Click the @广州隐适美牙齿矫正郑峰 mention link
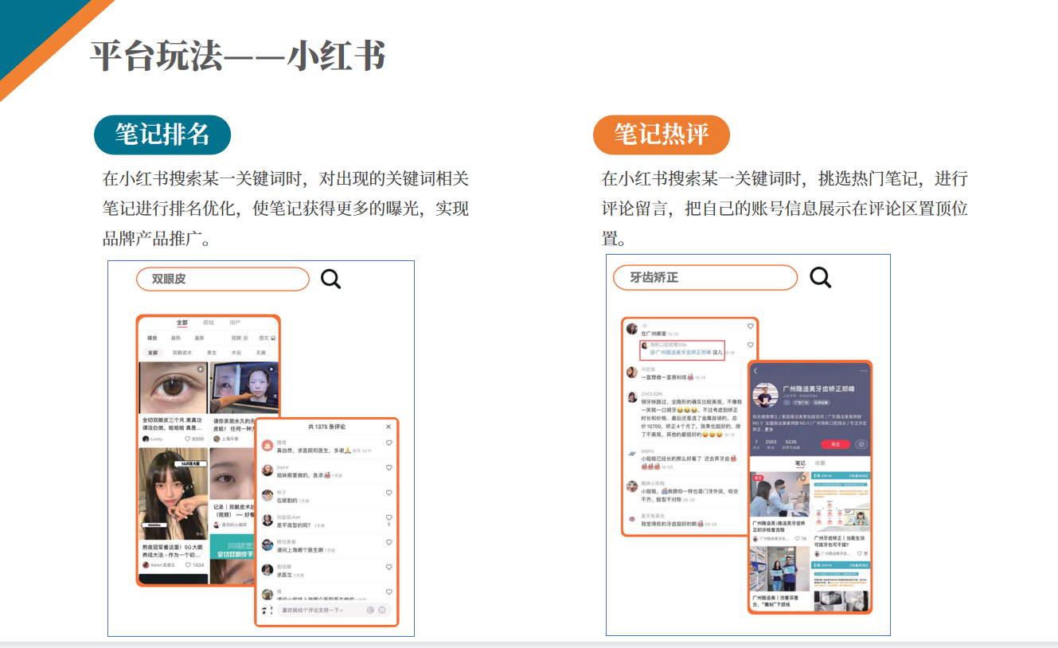 tap(680, 352)
